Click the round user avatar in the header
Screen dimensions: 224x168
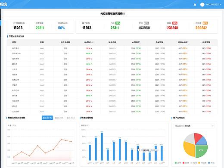(202, 5)
